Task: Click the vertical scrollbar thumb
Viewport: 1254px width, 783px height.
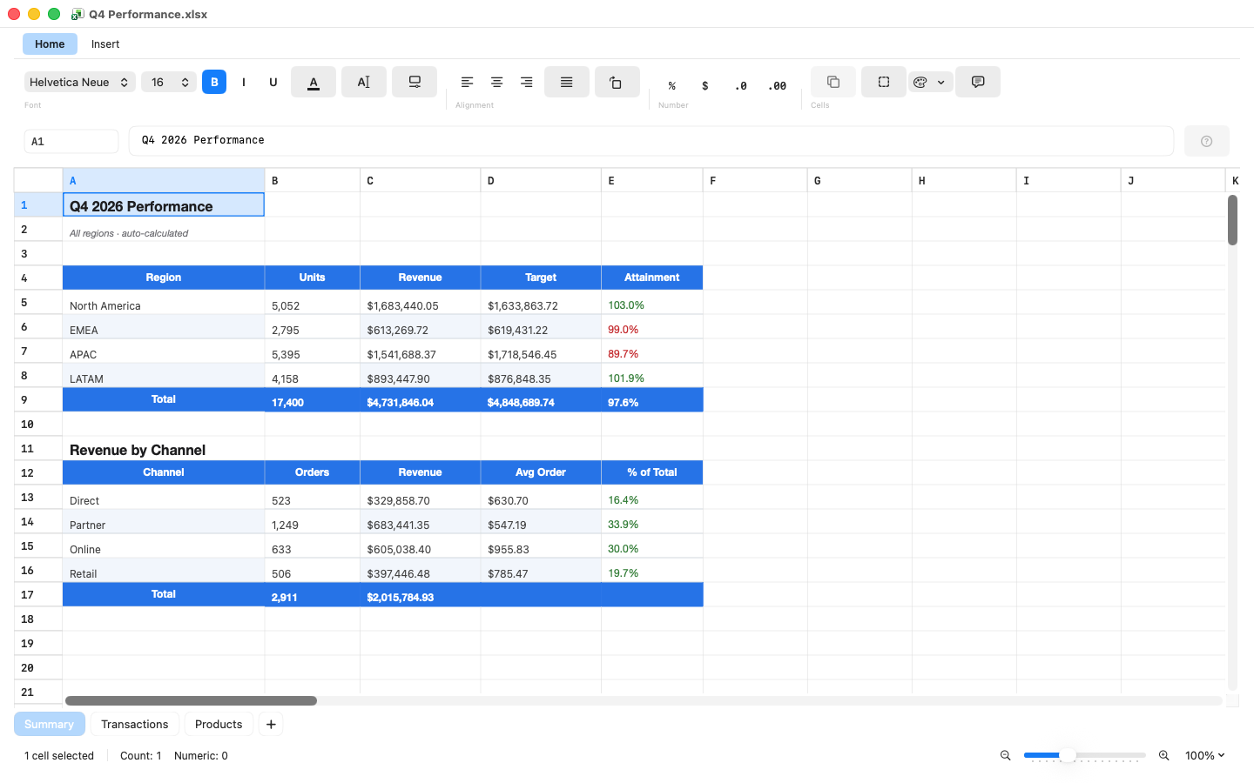Action: pyautogui.click(x=1232, y=220)
